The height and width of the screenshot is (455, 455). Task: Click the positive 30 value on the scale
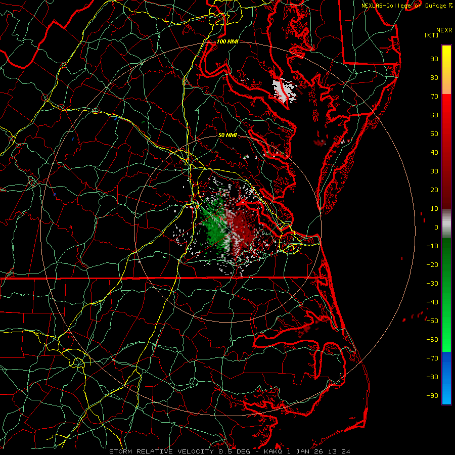pos(434,171)
